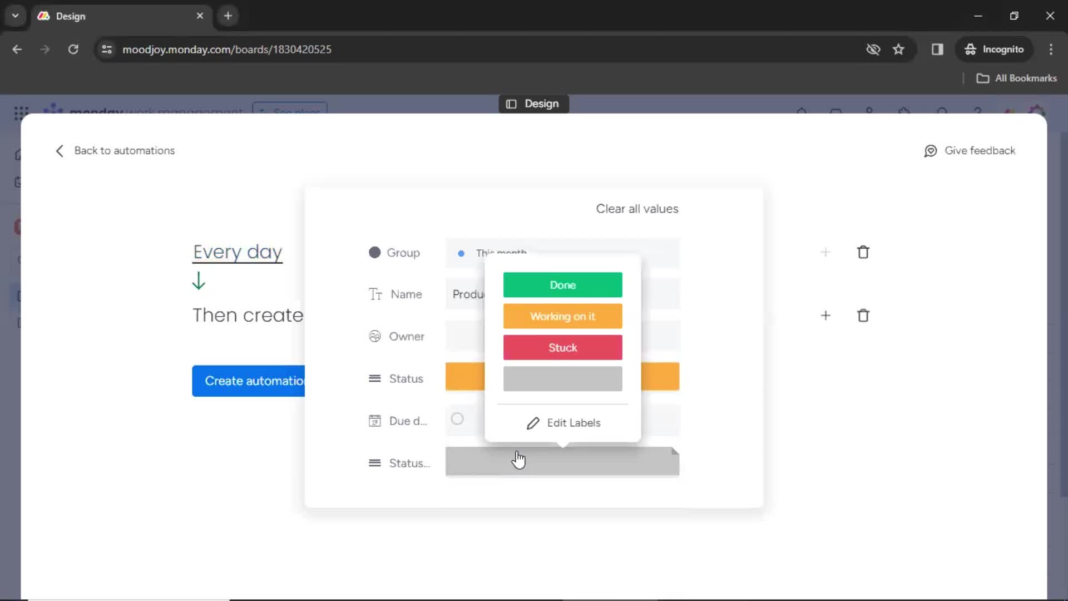This screenshot has width=1068, height=601.
Task: Toggle the radio button next to Due date
Action: tap(458, 419)
